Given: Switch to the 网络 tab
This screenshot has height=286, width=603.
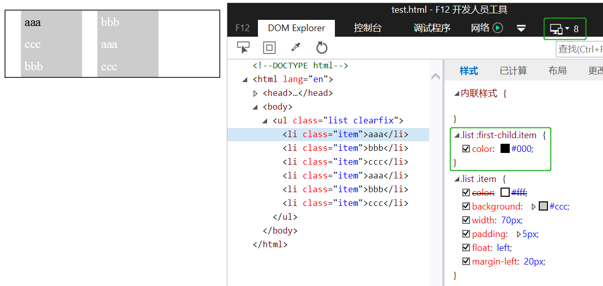Looking at the screenshot, I should tap(480, 28).
